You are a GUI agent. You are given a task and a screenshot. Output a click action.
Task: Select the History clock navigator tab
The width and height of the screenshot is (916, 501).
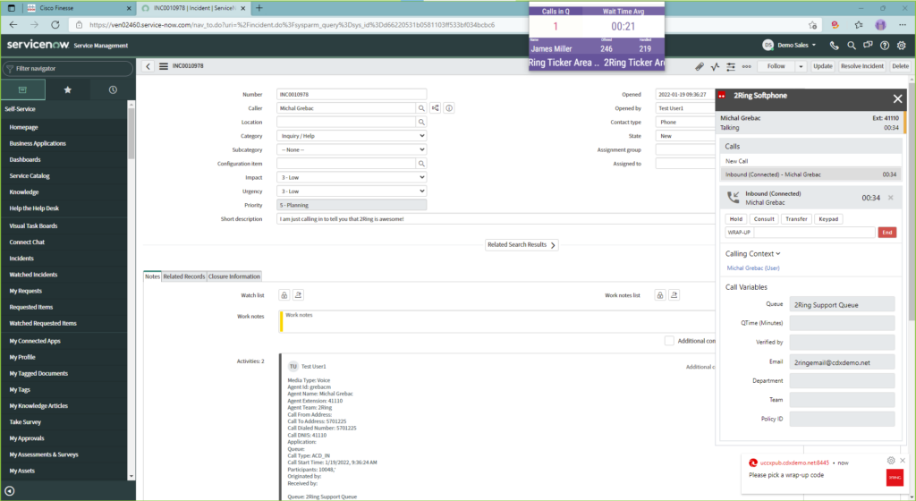click(x=113, y=90)
